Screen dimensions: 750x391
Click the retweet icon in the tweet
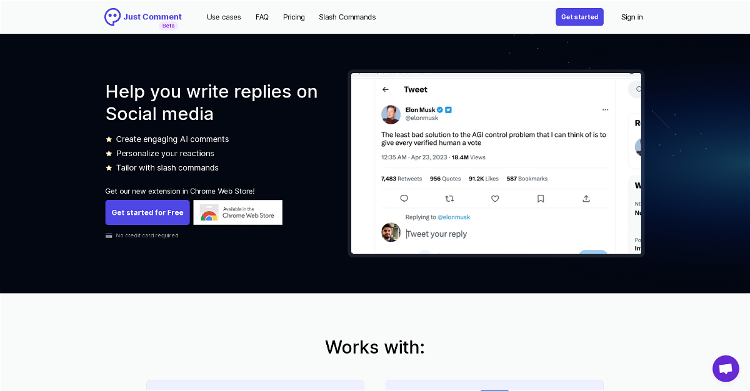pos(449,199)
